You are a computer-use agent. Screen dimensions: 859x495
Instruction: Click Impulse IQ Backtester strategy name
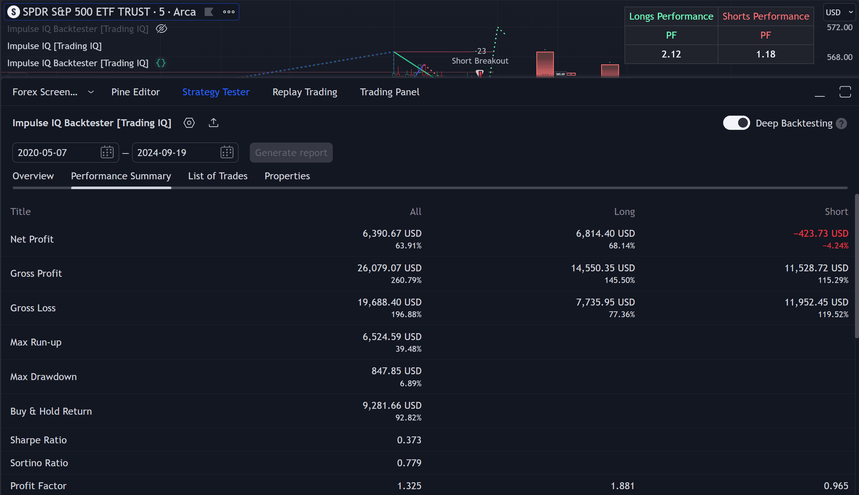tap(92, 123)
